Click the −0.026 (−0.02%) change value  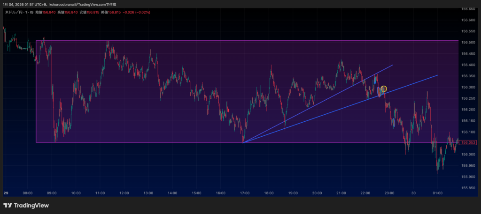tap(136, 13)
